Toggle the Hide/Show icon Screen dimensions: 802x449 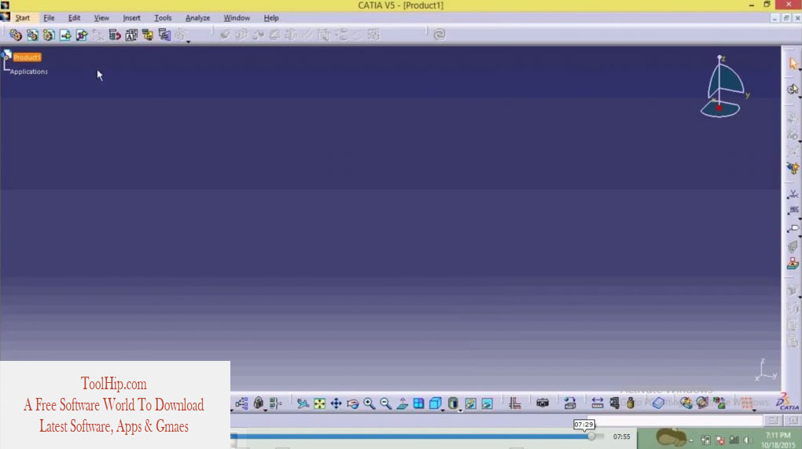pos(470,403)
